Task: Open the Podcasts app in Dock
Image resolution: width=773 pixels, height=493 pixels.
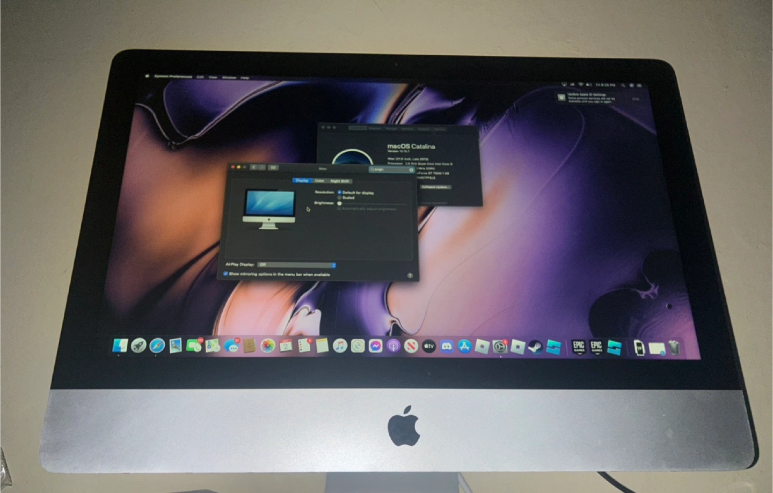Action: click(x=393, y=347)
